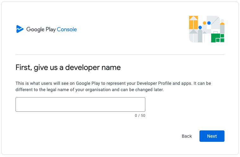
Task: Go to the next step with Next
Action: (212, 136)
